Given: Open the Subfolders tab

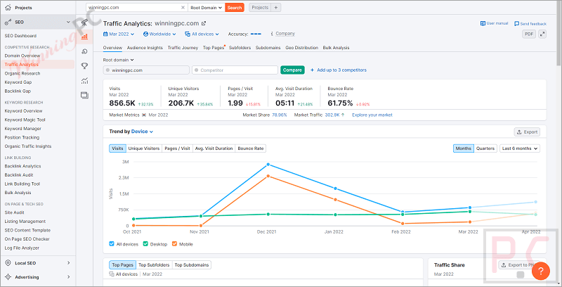Looking at the screenshot, I should pos(240,48).
